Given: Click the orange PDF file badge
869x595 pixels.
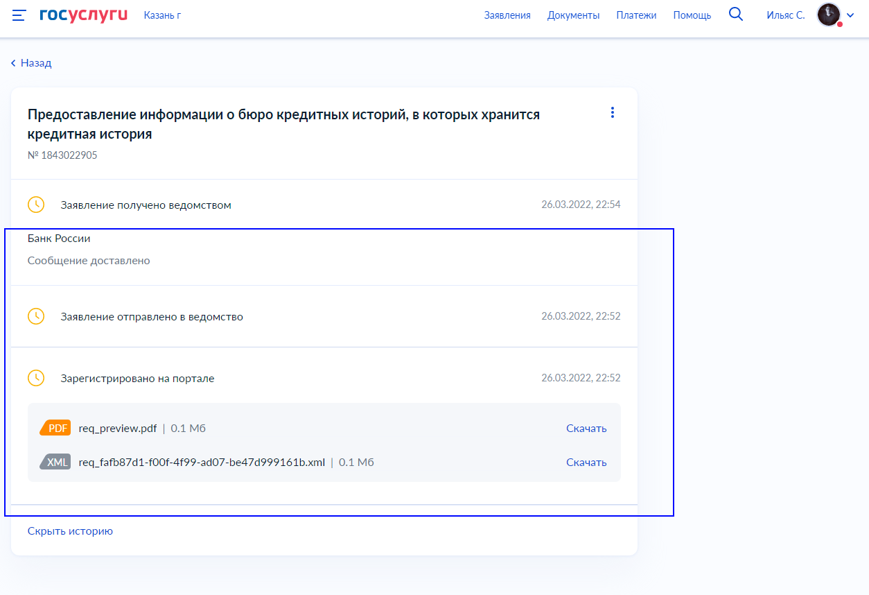Looking at the screenshot, I should [55, 428].
